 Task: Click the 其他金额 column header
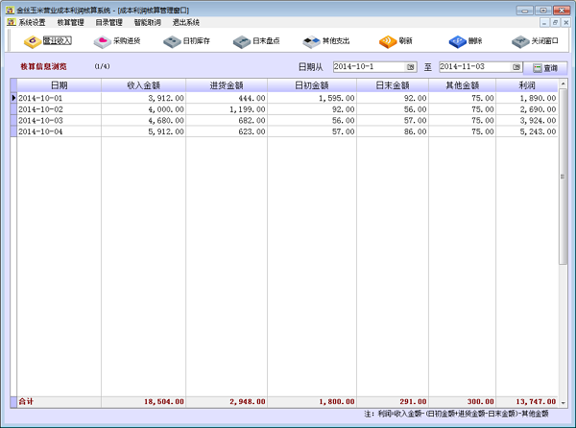462,85
